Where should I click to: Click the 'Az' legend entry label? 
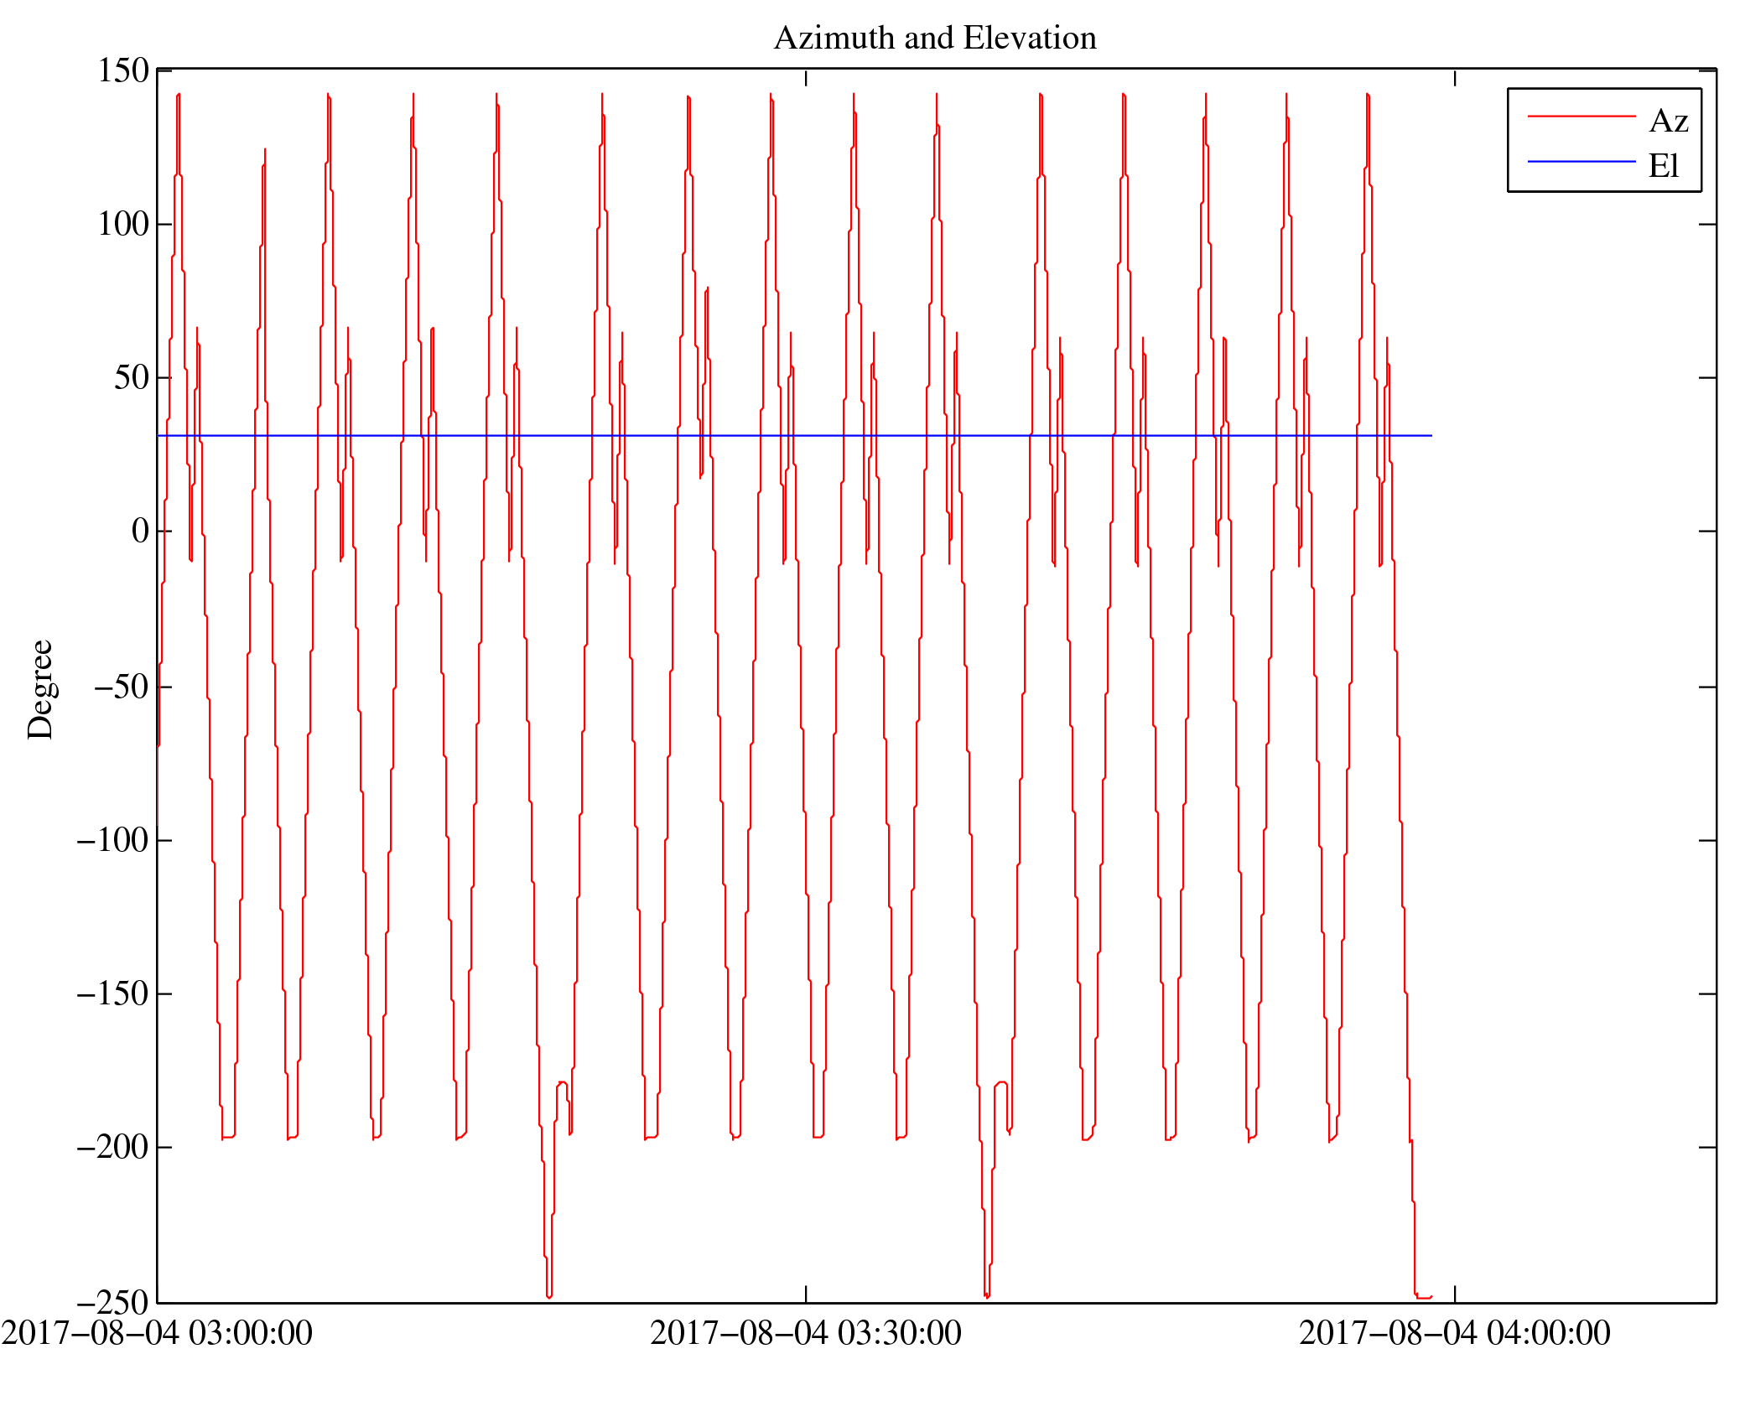pos(1669,122)
